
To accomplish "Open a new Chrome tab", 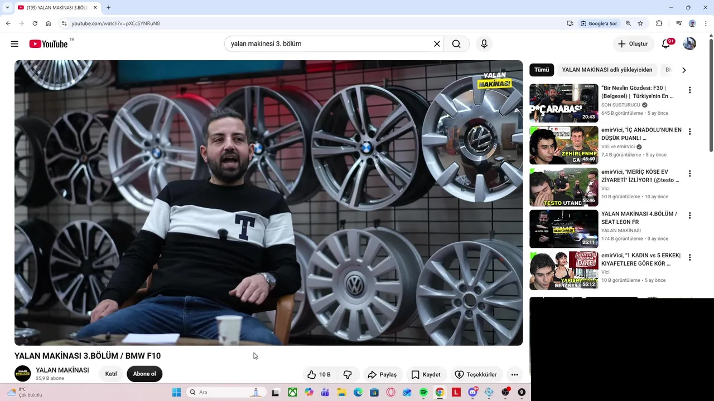I will tap(108, 7).
